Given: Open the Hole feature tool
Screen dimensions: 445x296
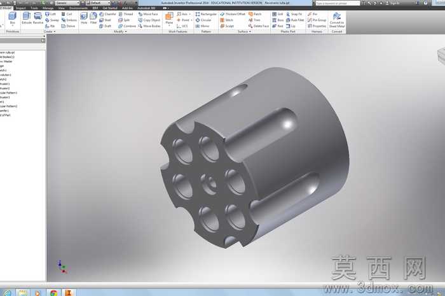Looking at the screenshot, I should click(84, 18).
